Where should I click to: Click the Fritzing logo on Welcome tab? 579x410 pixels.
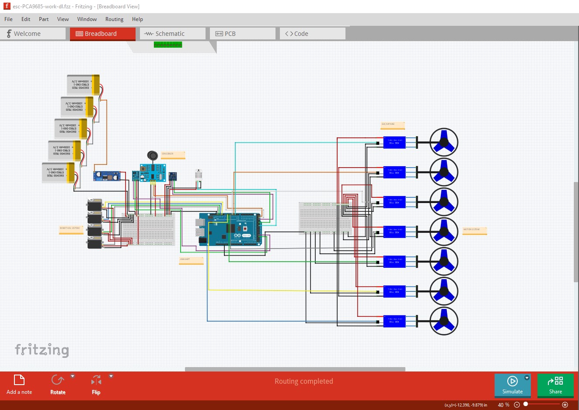click(x=8, y=34)
